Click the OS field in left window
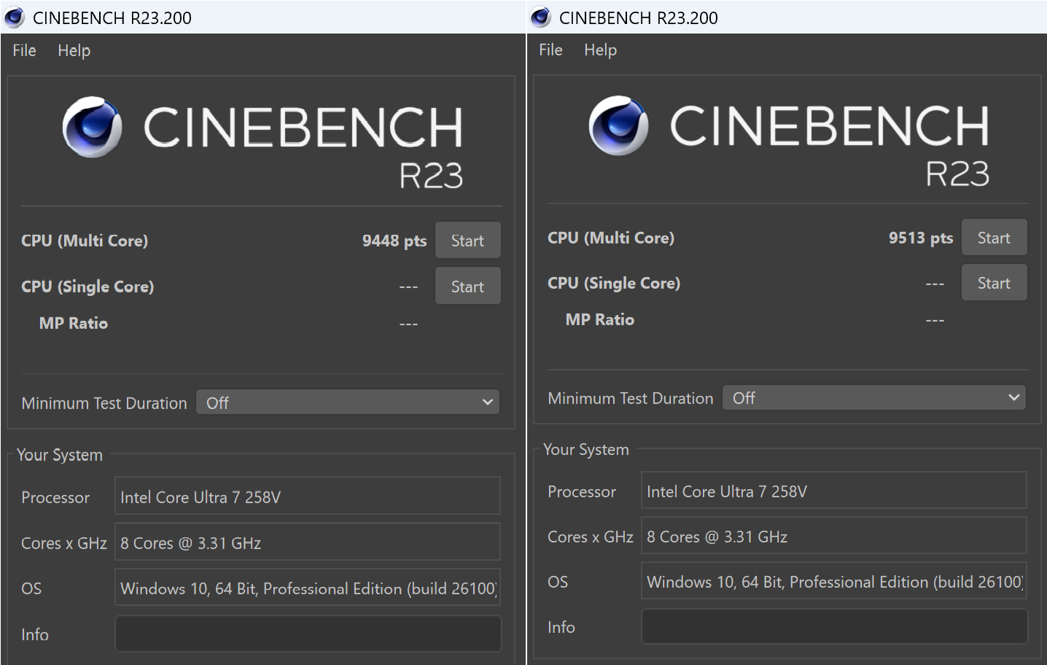 click(308, 588)
